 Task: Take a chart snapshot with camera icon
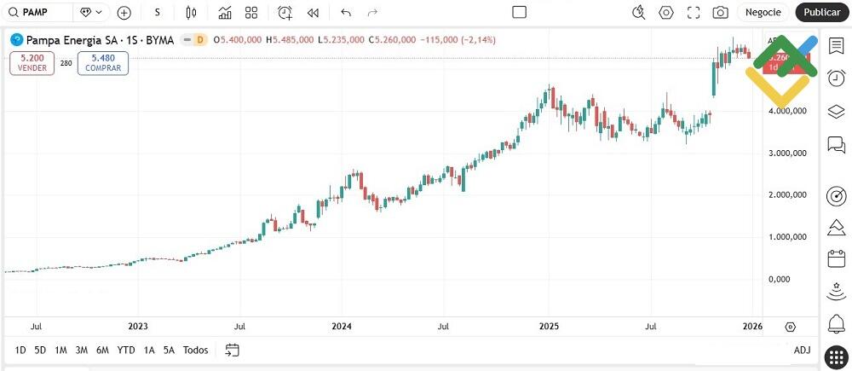(x=721, y=12)
